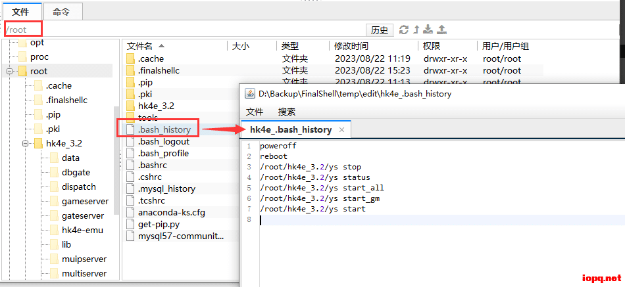Select .bash_history in the file list
This screenshot has height=287, width=625.
(164, 130)
